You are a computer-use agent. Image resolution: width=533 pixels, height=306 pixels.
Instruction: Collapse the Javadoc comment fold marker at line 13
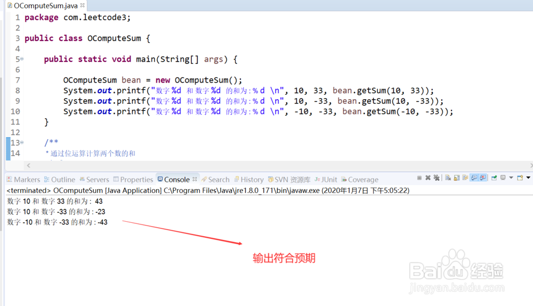(22, 142)
